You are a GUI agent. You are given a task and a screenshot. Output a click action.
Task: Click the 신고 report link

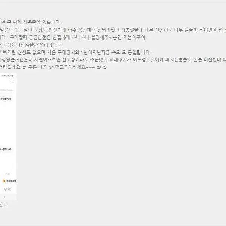pyautogui.click(x=3, y=205)
